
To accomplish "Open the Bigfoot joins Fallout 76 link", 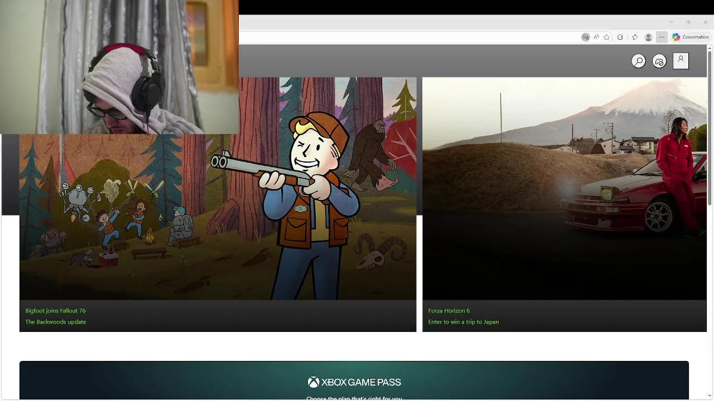I will click(x=55, y=311).
